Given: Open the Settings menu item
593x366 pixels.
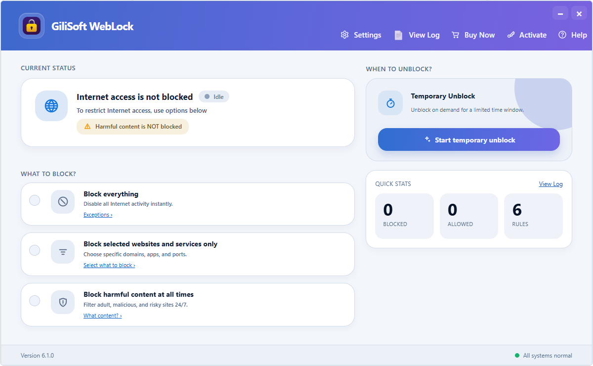Looking at the screenshot, I should click(361, 35).
